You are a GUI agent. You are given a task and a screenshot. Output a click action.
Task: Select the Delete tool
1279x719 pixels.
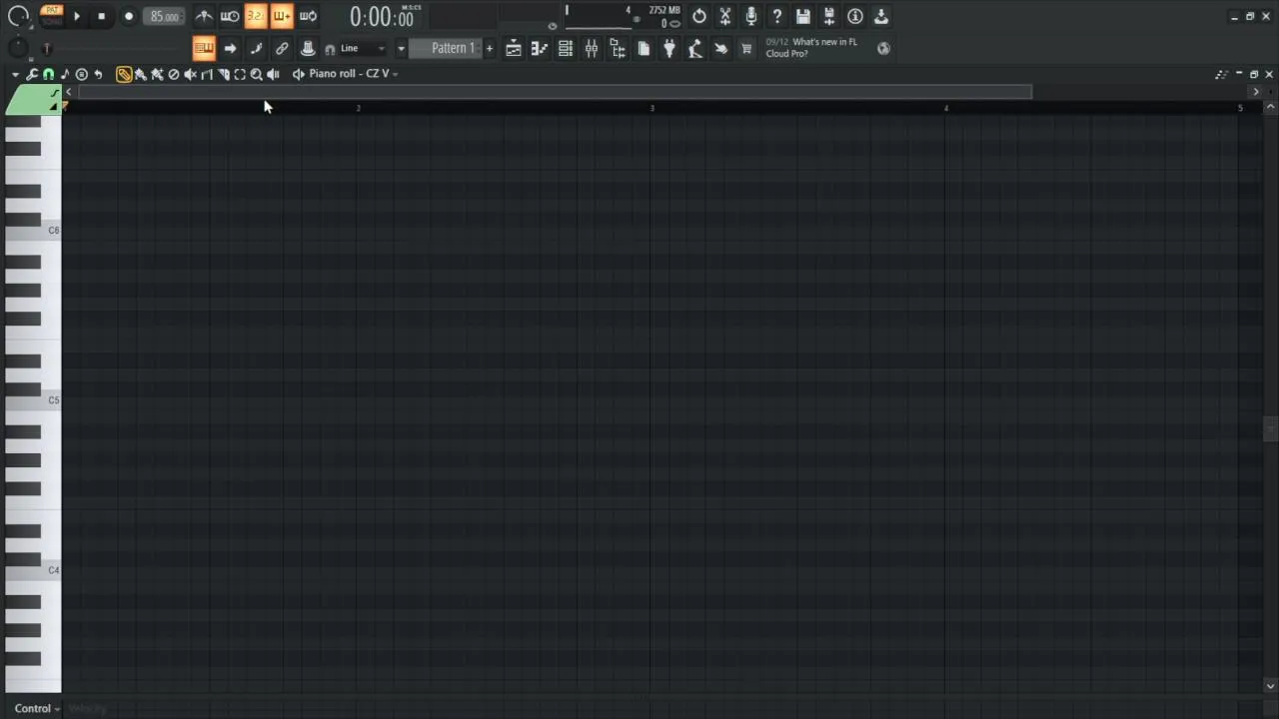[x=174, y=74]
